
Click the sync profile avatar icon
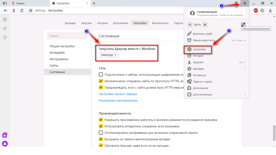192,13
